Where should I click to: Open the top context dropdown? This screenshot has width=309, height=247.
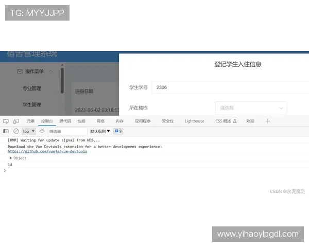click(x=29, y=131)
